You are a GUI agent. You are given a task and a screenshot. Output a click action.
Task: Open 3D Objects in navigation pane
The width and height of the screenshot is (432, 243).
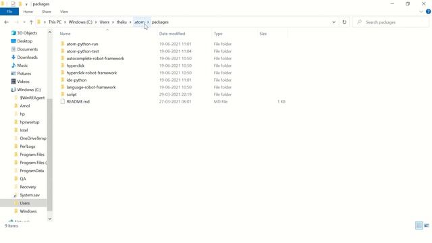point(27,33)
